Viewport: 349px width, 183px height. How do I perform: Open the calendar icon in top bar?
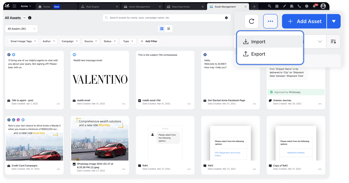277,6
